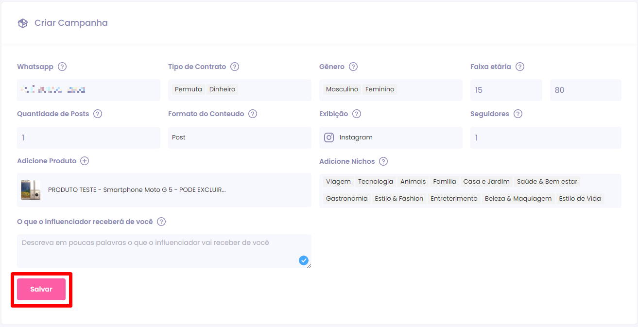The height and width of the screenshot is (327, 638).
Task: Click the Quantidade de Posts input field
Action: click(x=88, y=138)
